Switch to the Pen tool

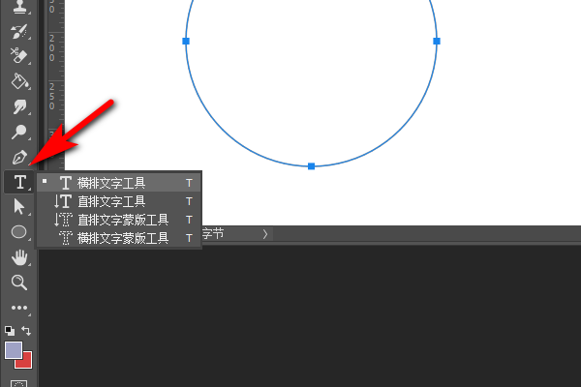click(x=19, y=157)
